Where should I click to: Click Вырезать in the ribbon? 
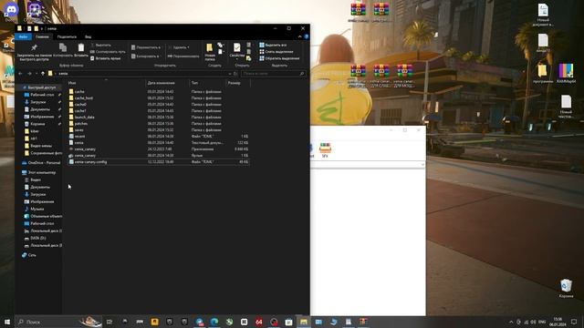pyautogui.click(x=100, y=45)
